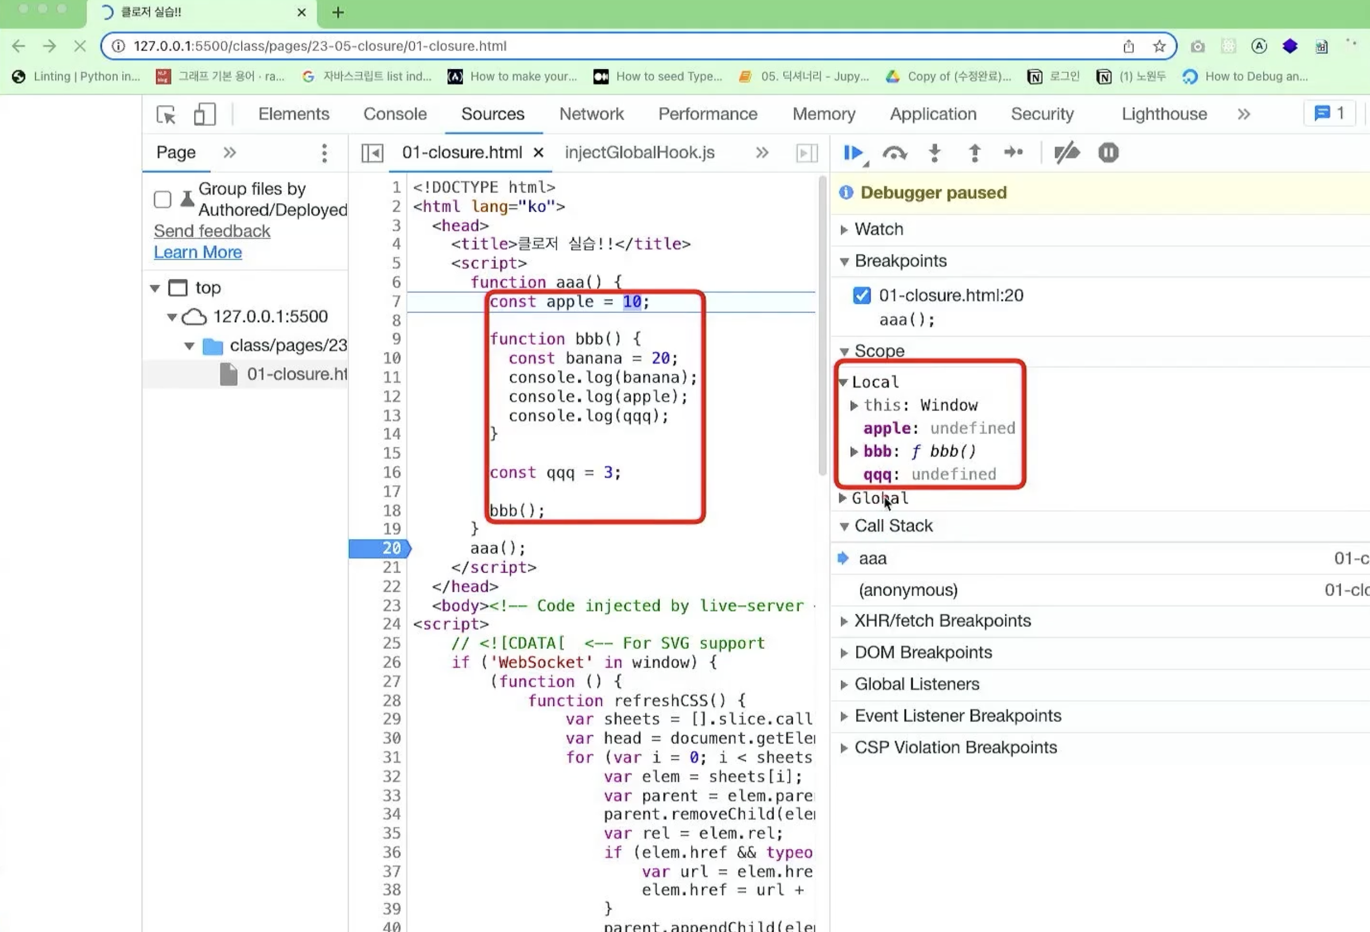Expand Event Listener Breakpoints
This screenshot has width=1370, height=932.
[x=844, y=716]
